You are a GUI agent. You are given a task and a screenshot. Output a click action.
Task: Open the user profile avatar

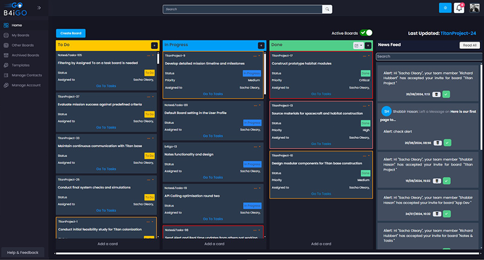click(474, 7)
